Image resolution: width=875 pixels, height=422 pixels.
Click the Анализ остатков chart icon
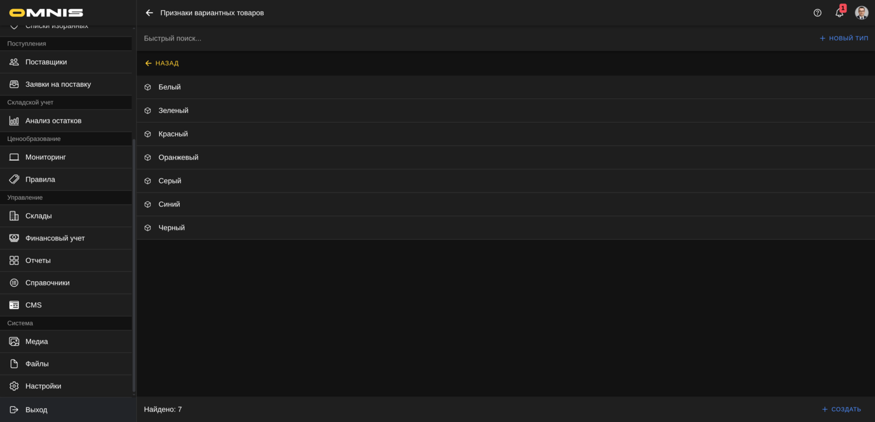coord(14,121)
